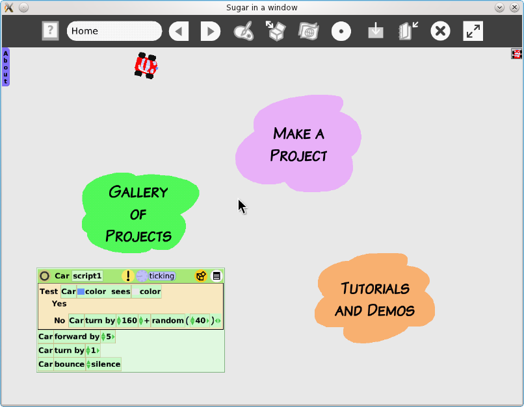Click the script1 name field
524x407 pixels.
tap(87, 276)
